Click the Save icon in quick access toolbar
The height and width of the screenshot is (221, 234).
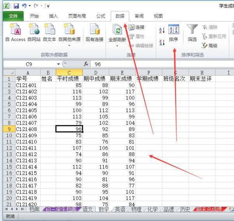[x=16, y=6]
